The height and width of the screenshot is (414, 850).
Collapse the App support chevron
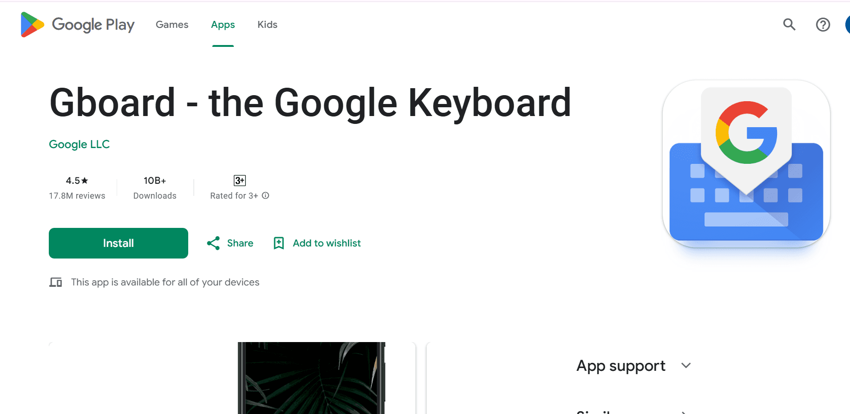coord(686,366)
